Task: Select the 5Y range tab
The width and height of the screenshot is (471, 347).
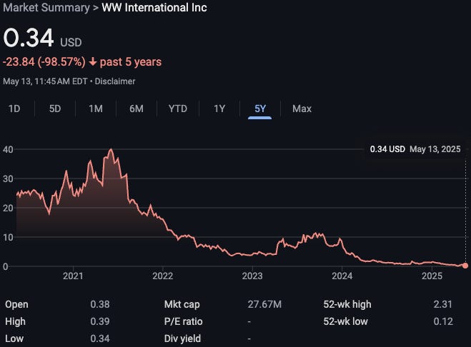Action: click(x=260, y=109)
